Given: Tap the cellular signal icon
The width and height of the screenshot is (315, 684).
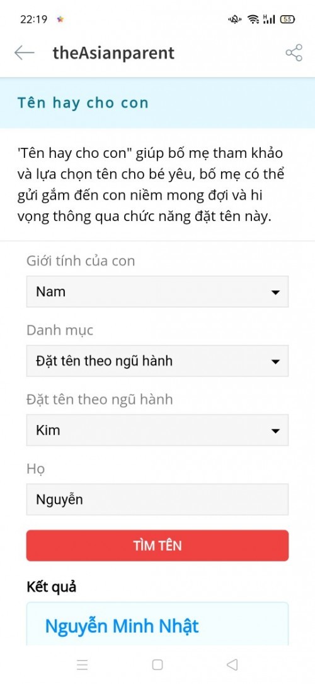Looking at the screenshot, I should pyautogui.click(x=269, y=19).
